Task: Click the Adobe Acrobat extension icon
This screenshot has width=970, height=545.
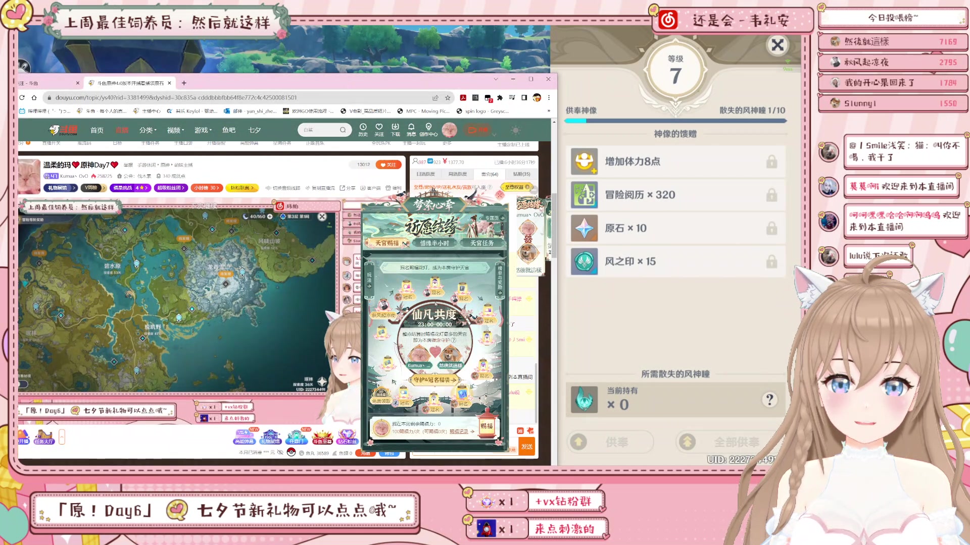Action: (x=463, y=97)
